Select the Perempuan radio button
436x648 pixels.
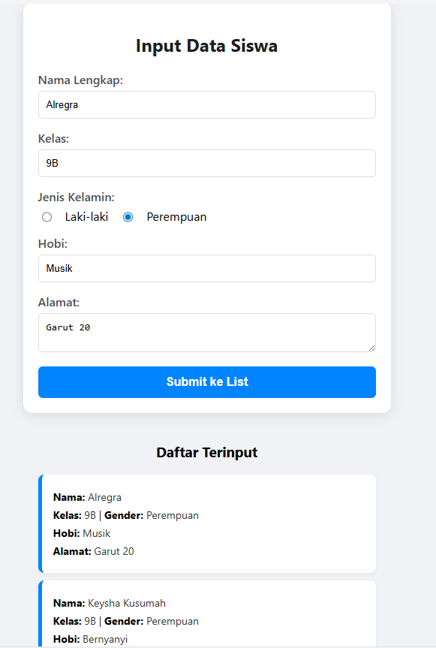tap(128, 217)
